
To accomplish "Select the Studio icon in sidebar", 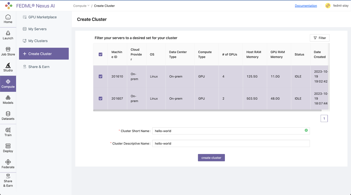I will point(8,65).
